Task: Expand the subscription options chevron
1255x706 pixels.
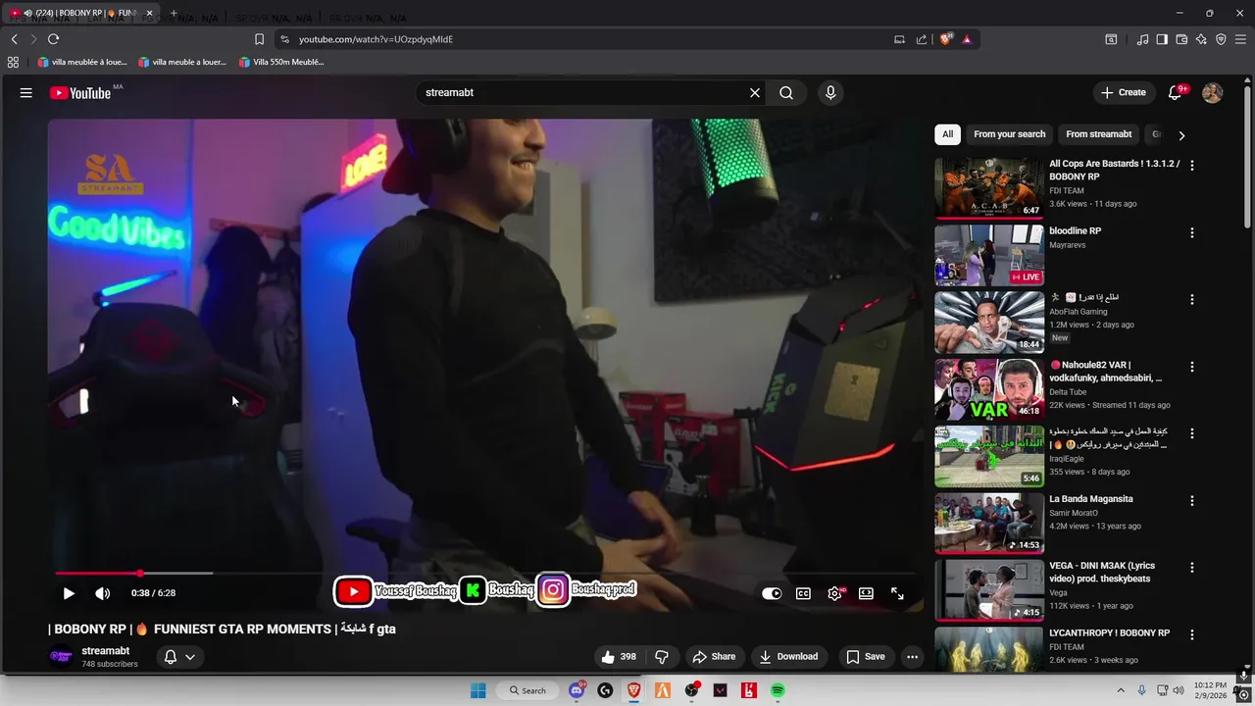Action: 190,657
